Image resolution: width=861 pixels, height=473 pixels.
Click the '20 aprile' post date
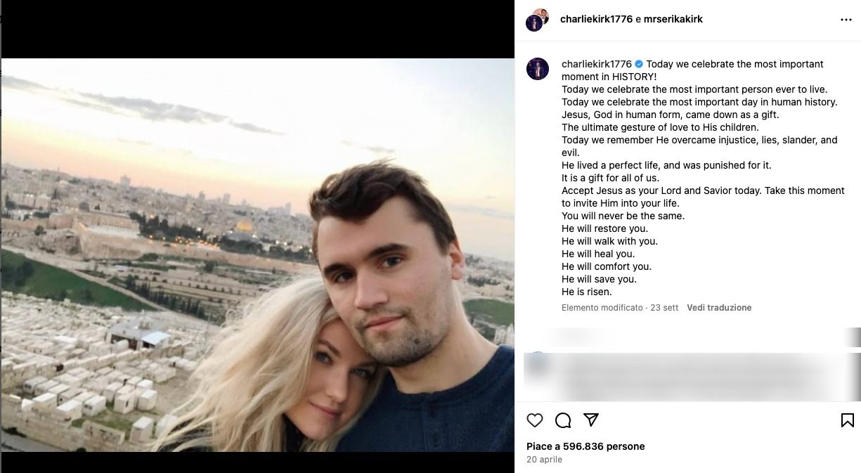544,460
